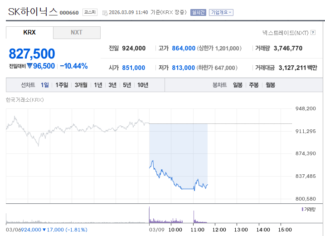Click the timestamp 2026.03.09 11:40 text
Image resolution: width=325 pixels, height=236 pixels.
(x=129, y=12)
